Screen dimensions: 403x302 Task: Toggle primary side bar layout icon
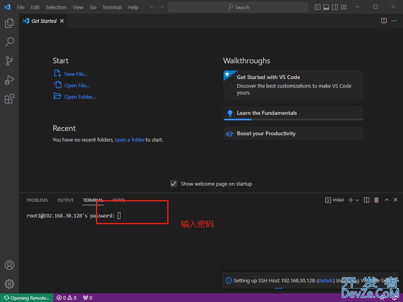point(318,7)
